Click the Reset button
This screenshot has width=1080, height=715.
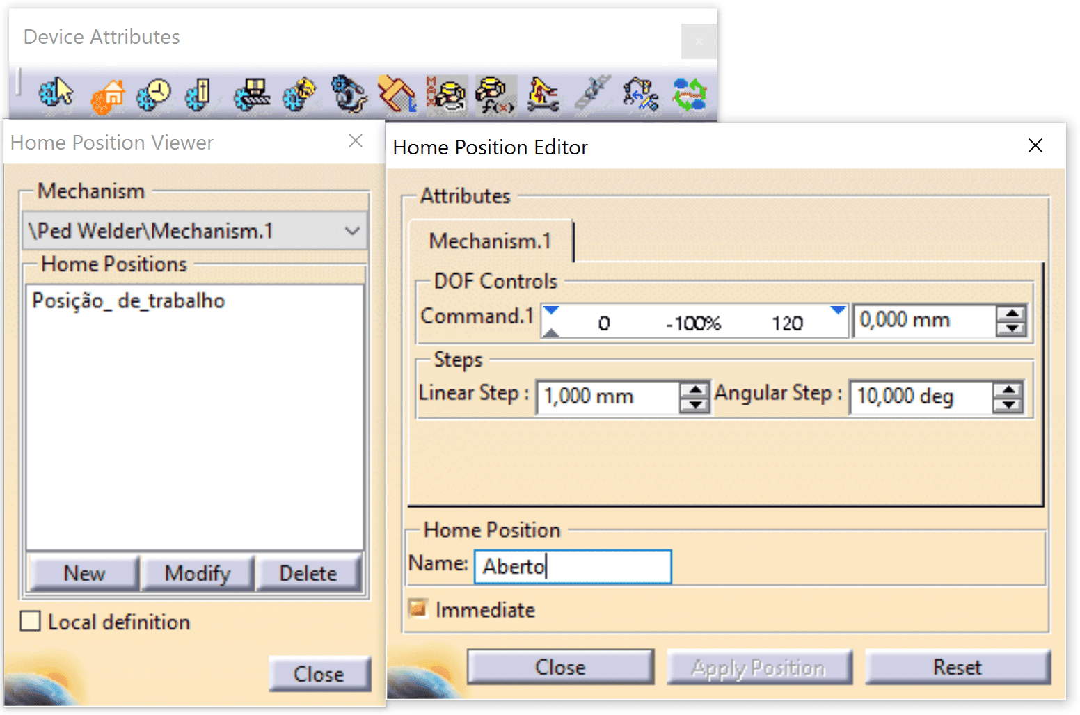[x=958, y=668]
